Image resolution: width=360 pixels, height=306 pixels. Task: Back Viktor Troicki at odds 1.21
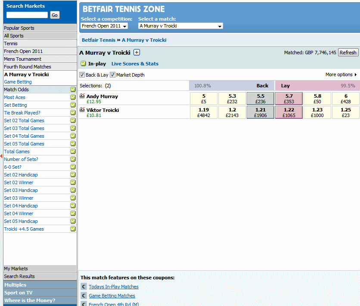[x=261, y=112]
